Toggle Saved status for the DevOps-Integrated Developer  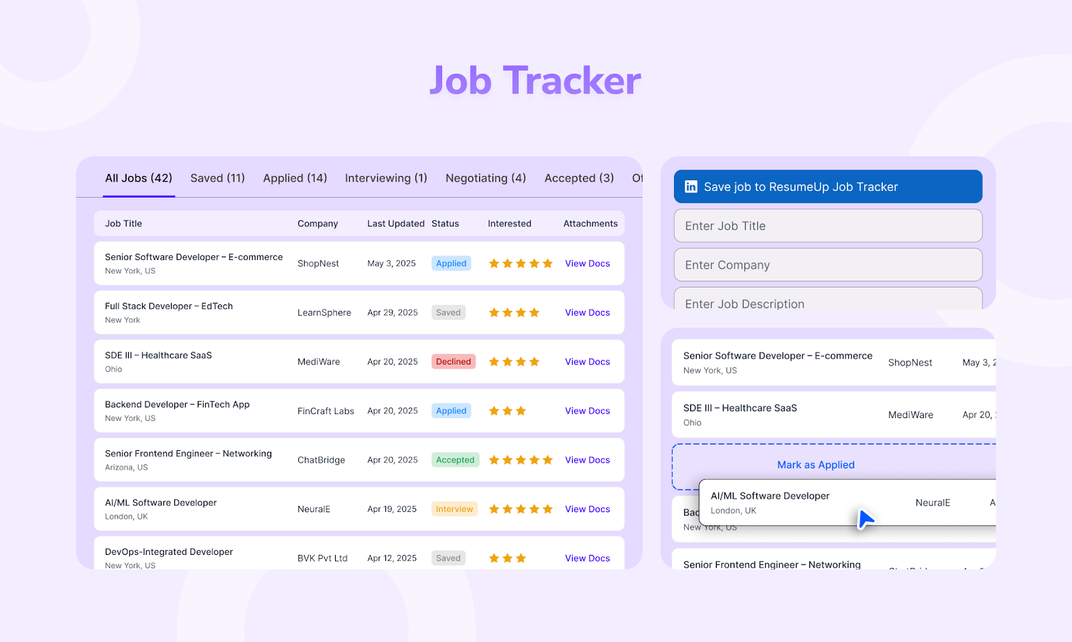click(x=448, y=558)
